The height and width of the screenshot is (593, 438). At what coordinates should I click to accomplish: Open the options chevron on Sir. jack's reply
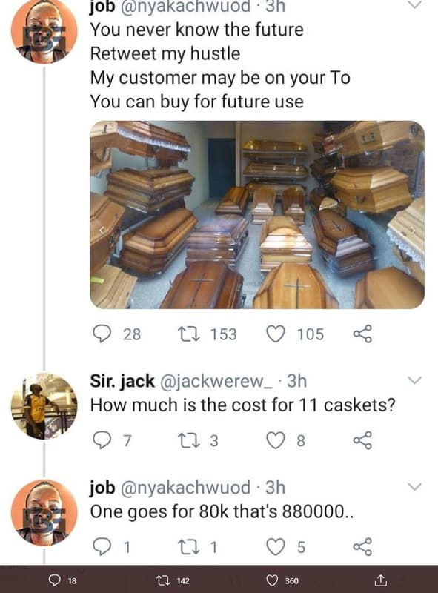[413, 378]
